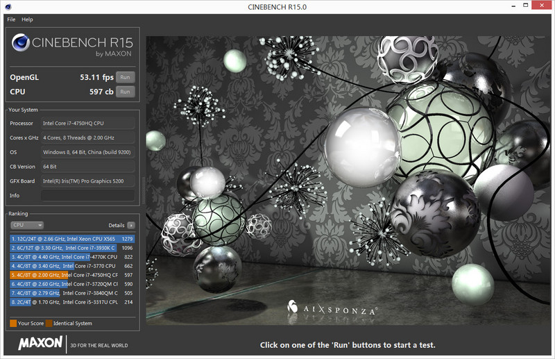The width and height of the screenshot is (555, 359).
Task: Open the Help menu
Action: [x=27, y=19]
